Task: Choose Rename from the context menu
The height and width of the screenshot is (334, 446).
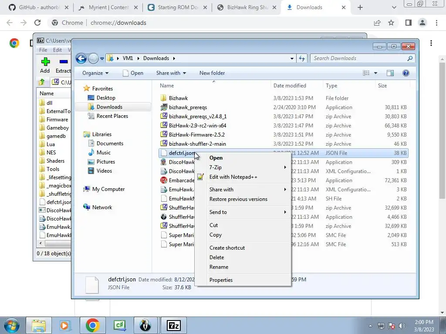Action: click(x=219, y=267)
